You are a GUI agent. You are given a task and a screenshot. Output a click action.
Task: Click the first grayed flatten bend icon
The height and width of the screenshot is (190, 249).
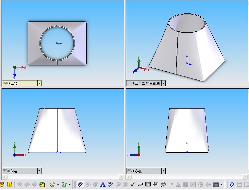20,184
